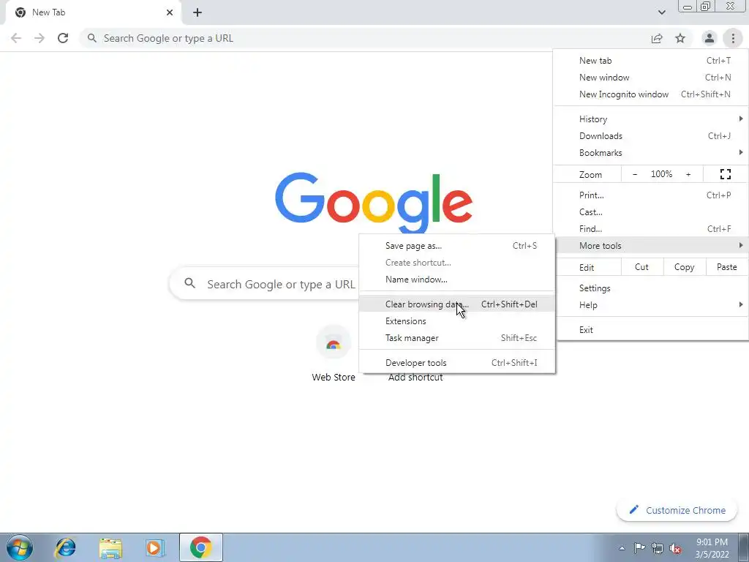Screen dimensions: 749x562
Task: Open the Web Store shortcut icon
Action: [334, 342]
